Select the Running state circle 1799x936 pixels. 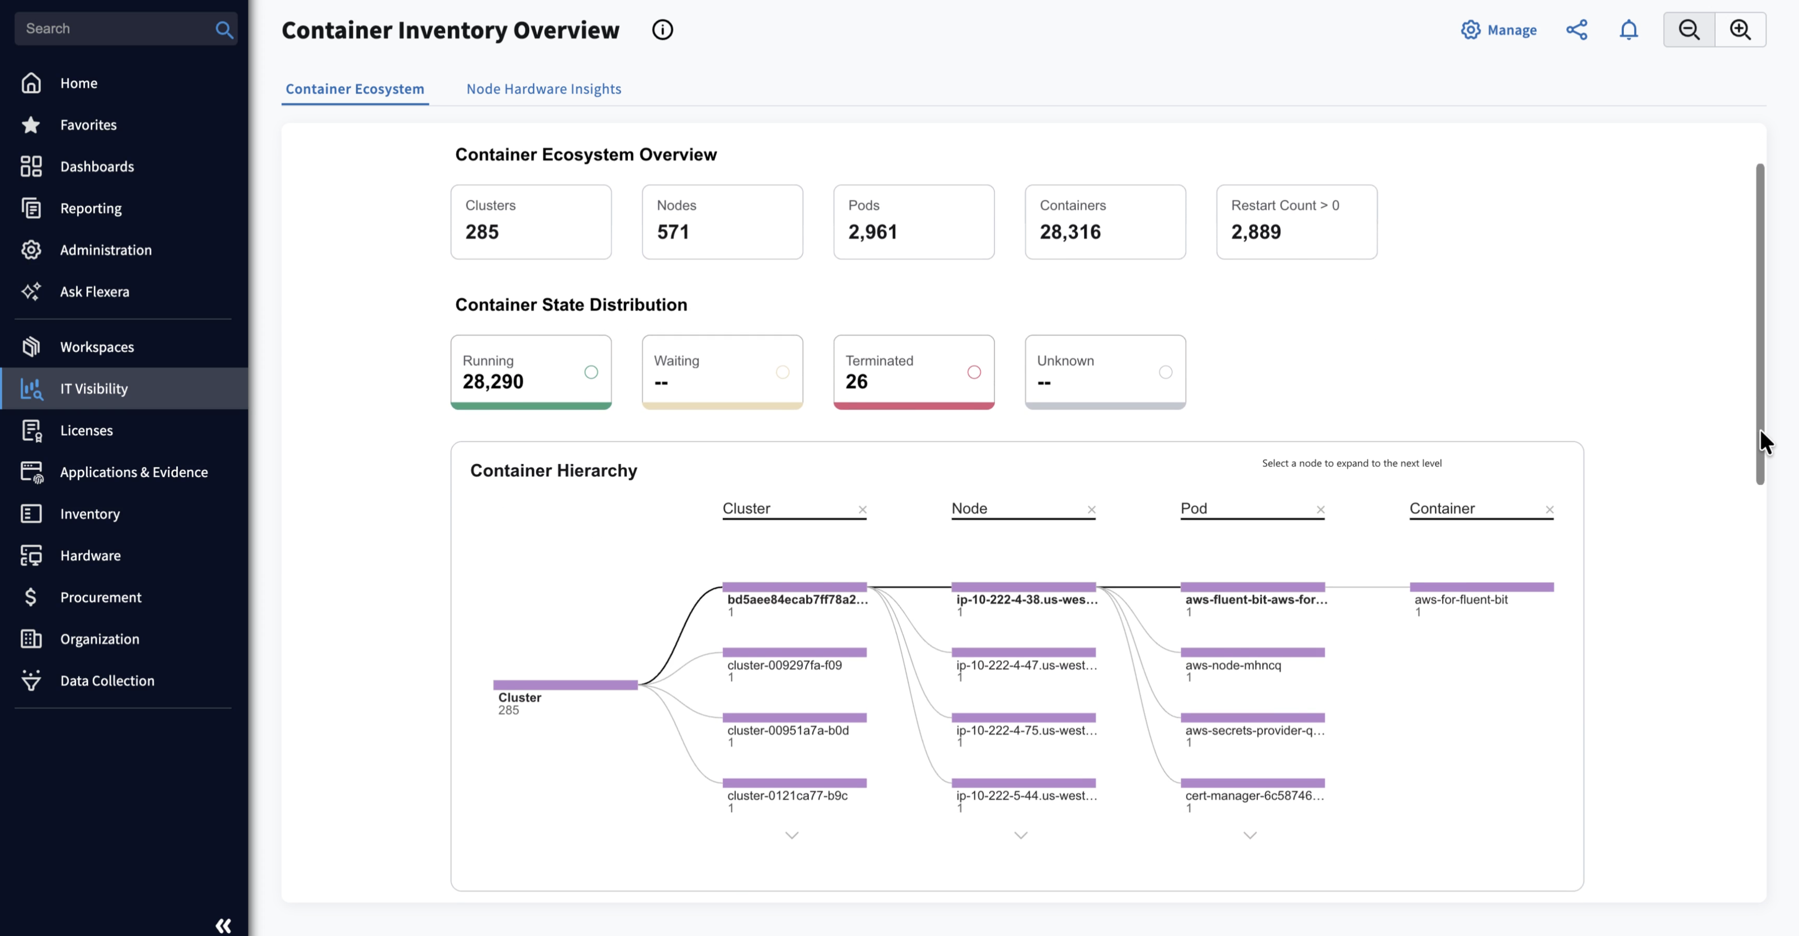591,372
